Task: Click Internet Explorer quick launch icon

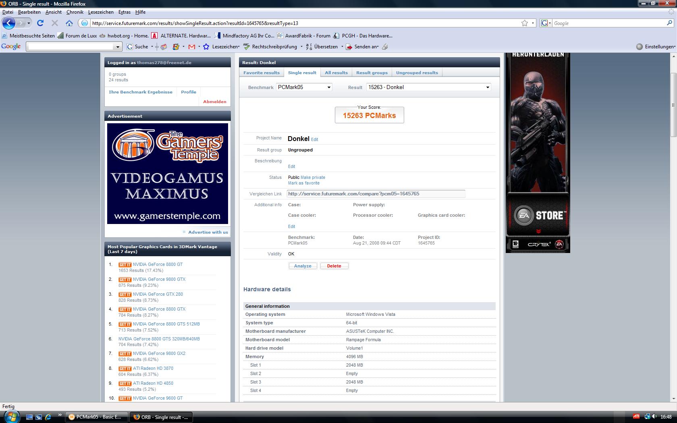Action: pyautogui.click(x=48, y=417)
